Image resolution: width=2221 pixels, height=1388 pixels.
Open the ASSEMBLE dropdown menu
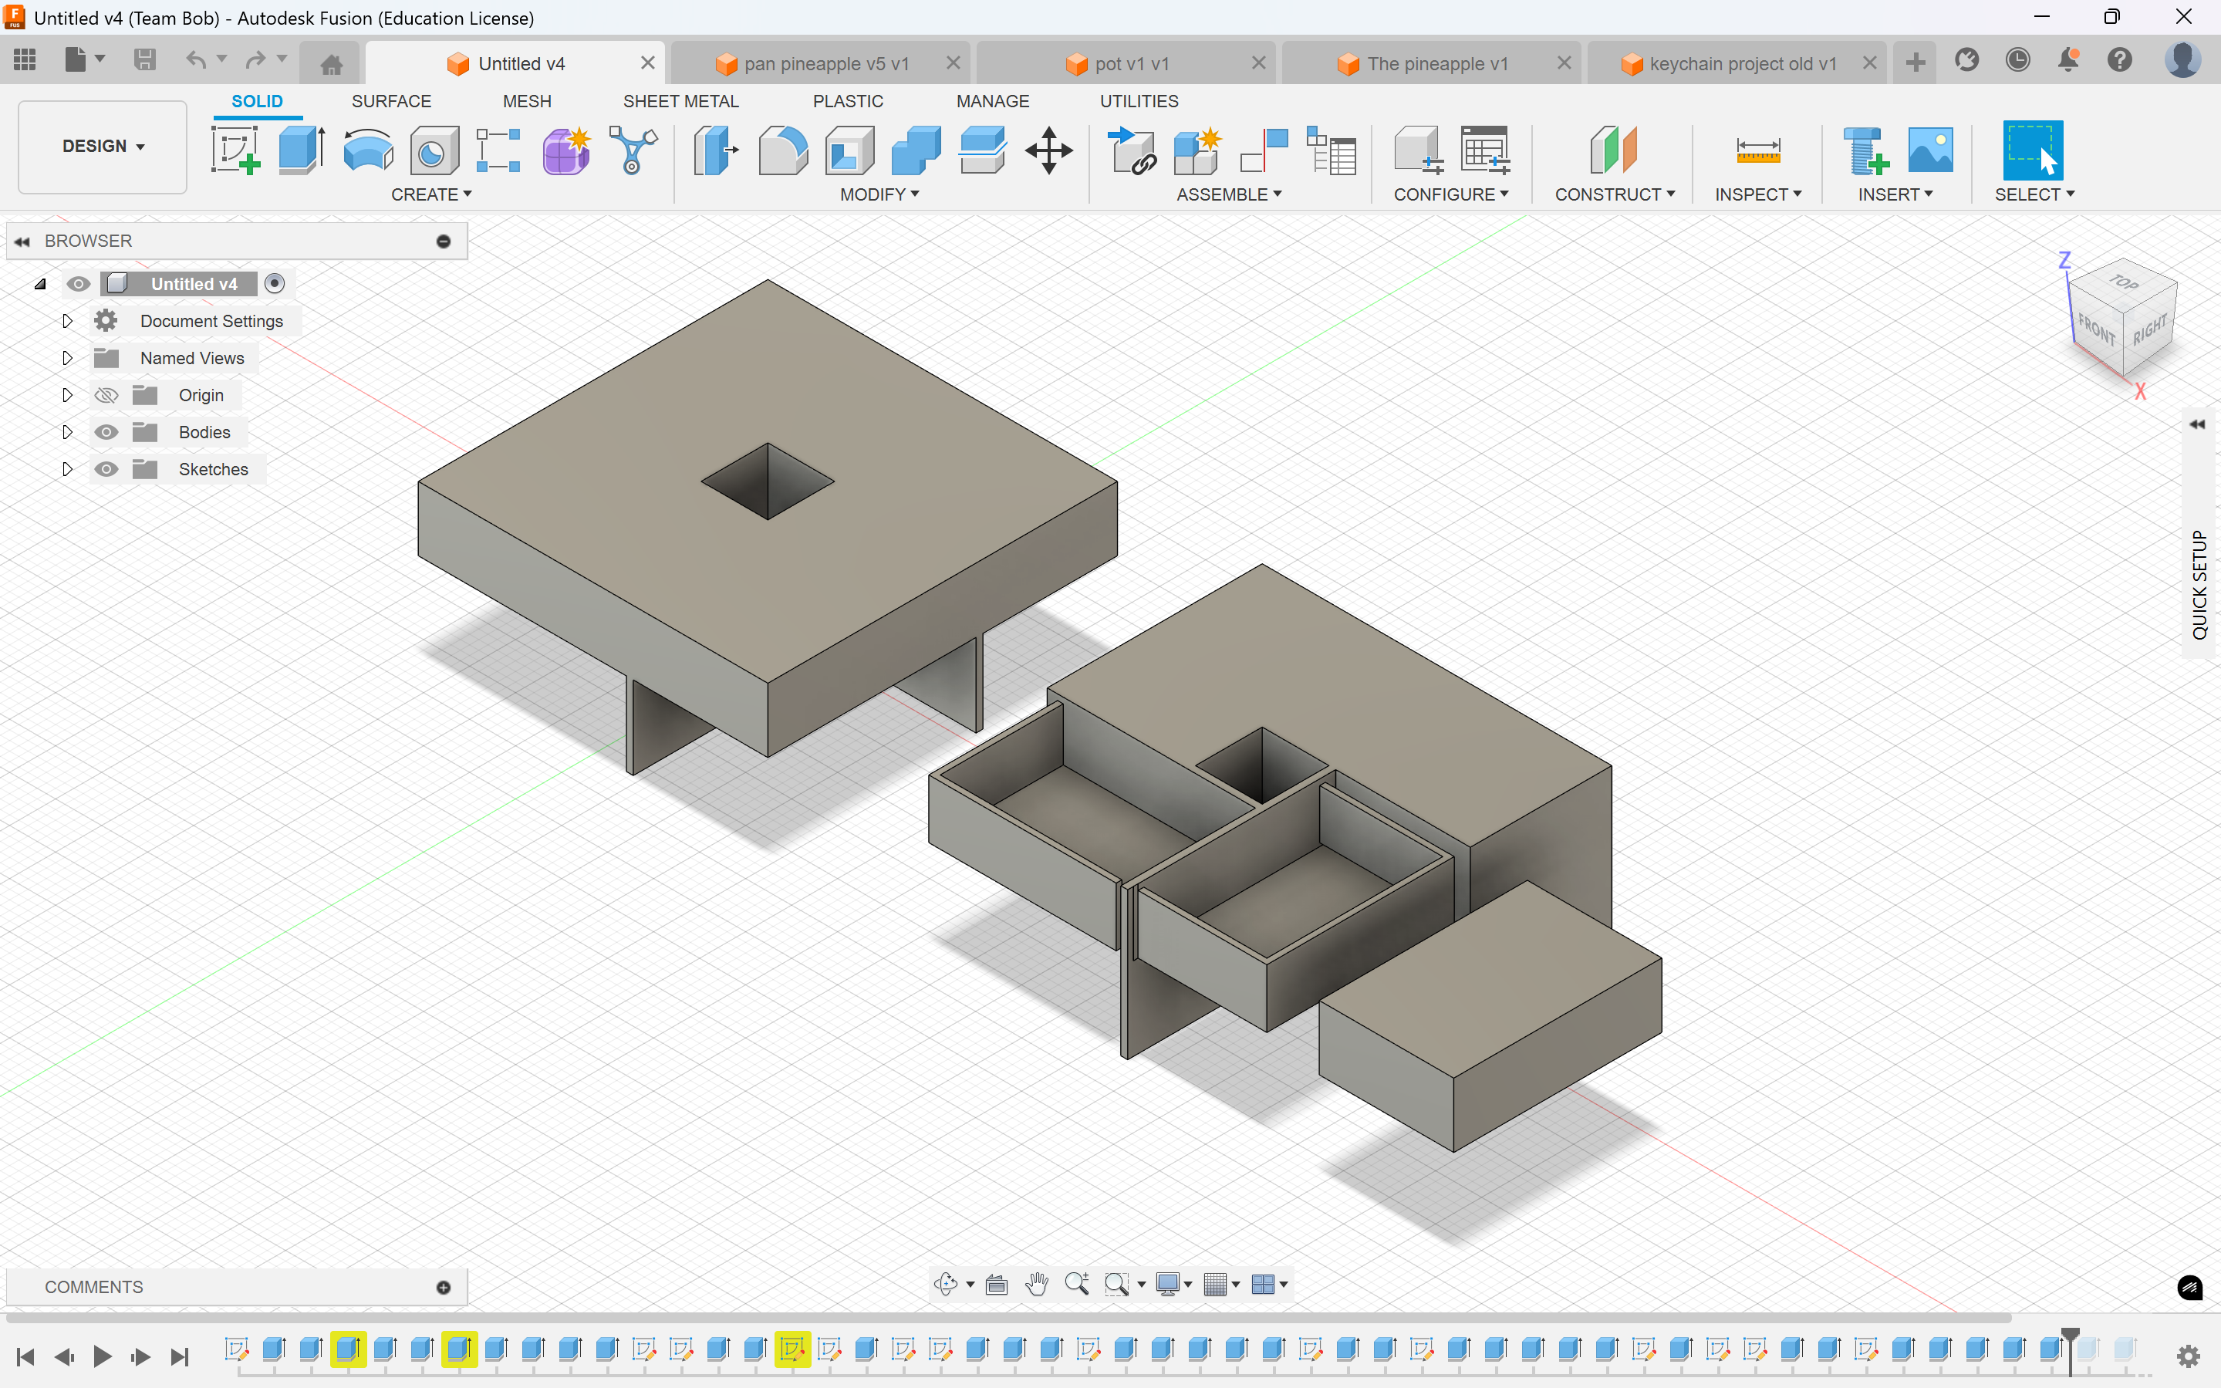(x=1229, y=194)
